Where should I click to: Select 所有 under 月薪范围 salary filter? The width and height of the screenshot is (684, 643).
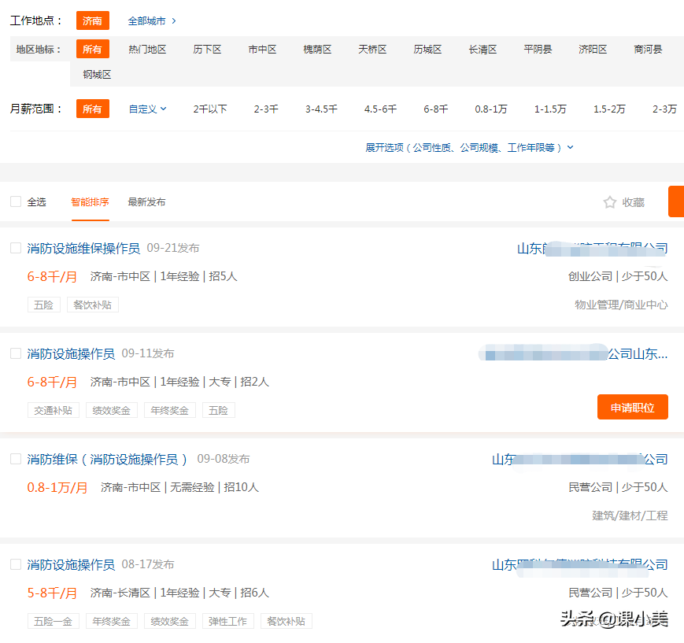pyautogui.click(x=93, y=111)
